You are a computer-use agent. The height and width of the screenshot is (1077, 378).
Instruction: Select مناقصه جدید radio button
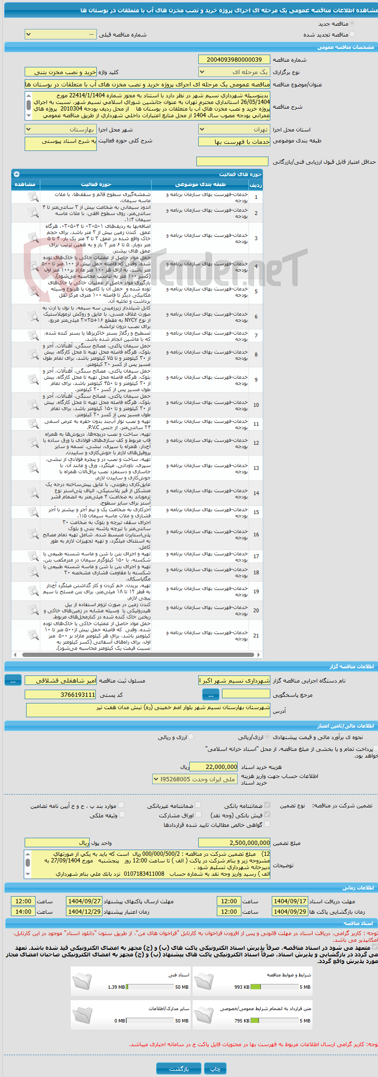(x=352, y=23)
